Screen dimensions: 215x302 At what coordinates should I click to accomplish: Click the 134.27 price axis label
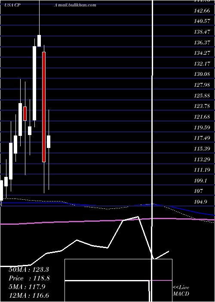pyautogui.click(x=202, y=53)
